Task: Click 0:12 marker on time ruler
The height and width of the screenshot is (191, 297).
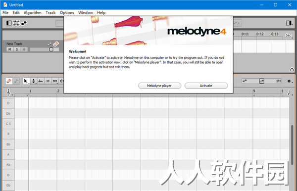Action: click(260, 34)
